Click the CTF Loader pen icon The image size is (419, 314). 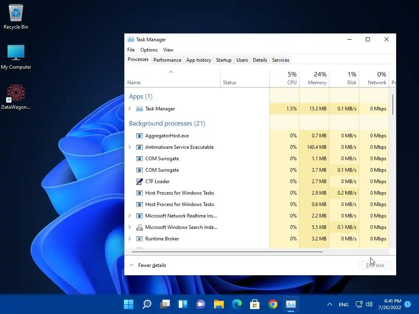point(139,182)
